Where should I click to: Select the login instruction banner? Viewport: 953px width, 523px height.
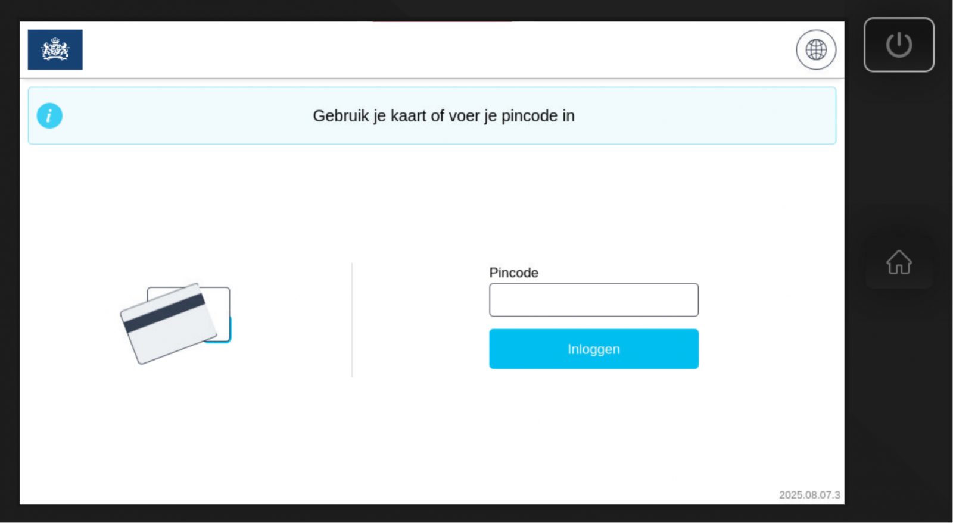(443, 115)
